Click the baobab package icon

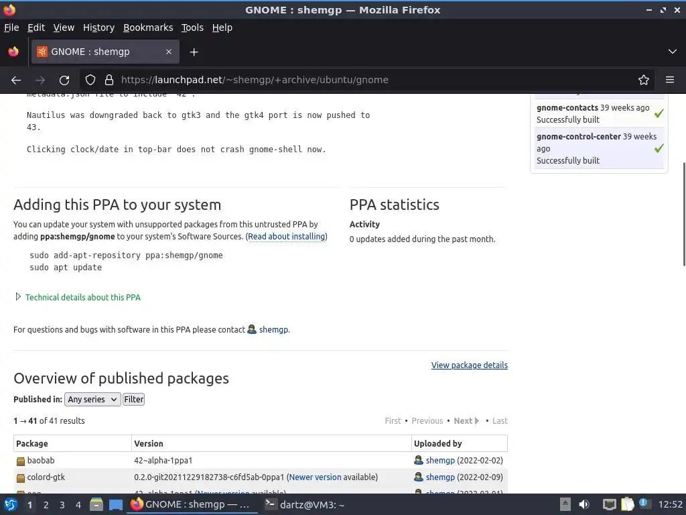point(21,461)
